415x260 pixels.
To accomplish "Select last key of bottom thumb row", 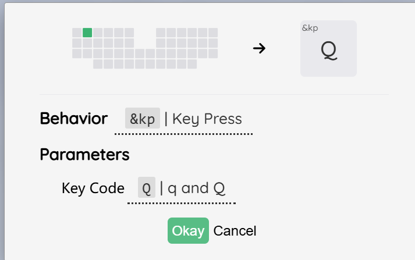I will coord(192,64).
